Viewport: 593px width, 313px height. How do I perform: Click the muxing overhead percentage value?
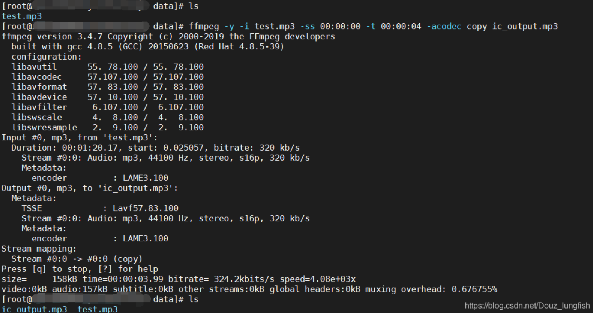pos(474,289)
